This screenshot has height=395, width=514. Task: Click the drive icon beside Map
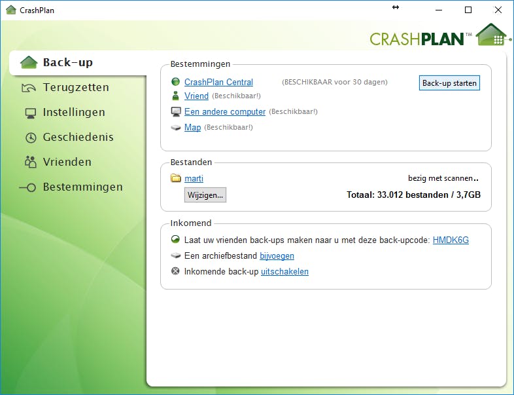click(176, 127)
